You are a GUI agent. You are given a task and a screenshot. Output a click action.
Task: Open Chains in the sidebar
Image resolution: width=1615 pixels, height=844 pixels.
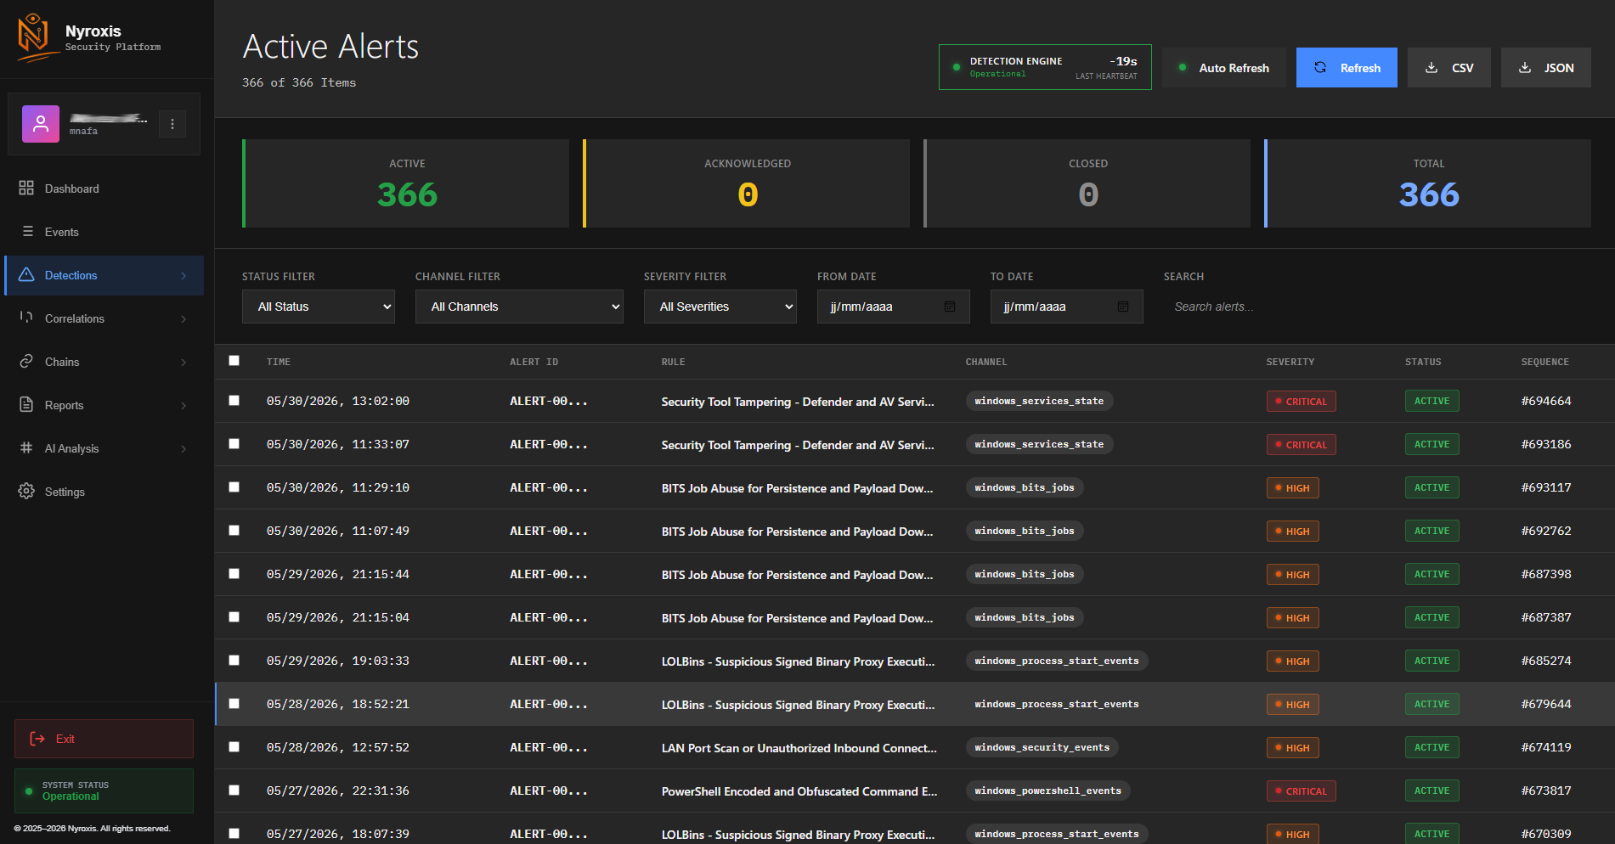[104, 362]
